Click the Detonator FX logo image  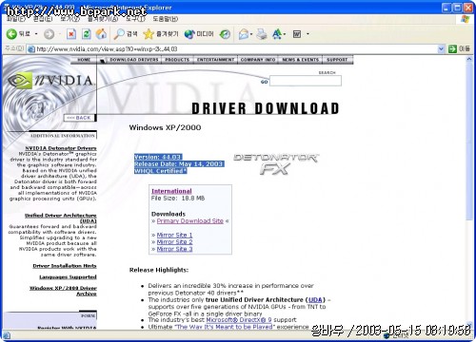pos(276,164)
